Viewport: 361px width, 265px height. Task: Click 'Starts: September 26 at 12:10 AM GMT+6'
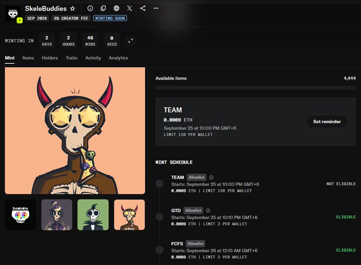[214, 251]
